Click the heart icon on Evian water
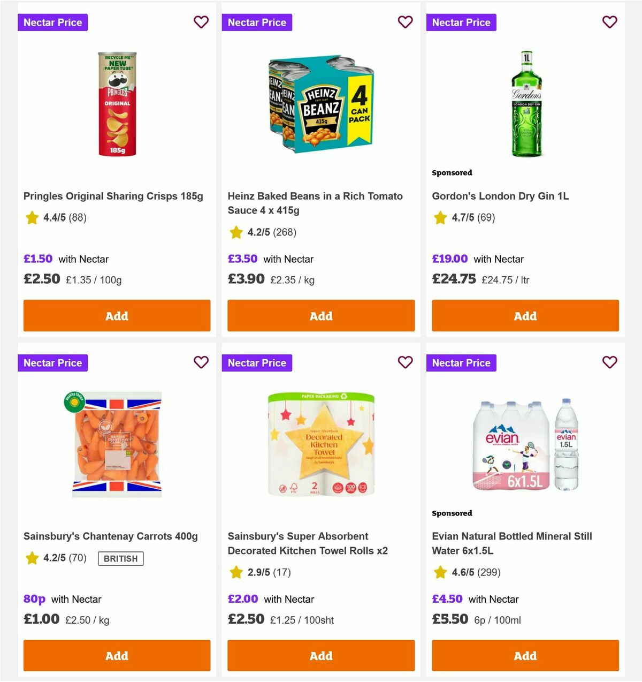The width and height of the screenshot is (642, 682). pos(609,362)
